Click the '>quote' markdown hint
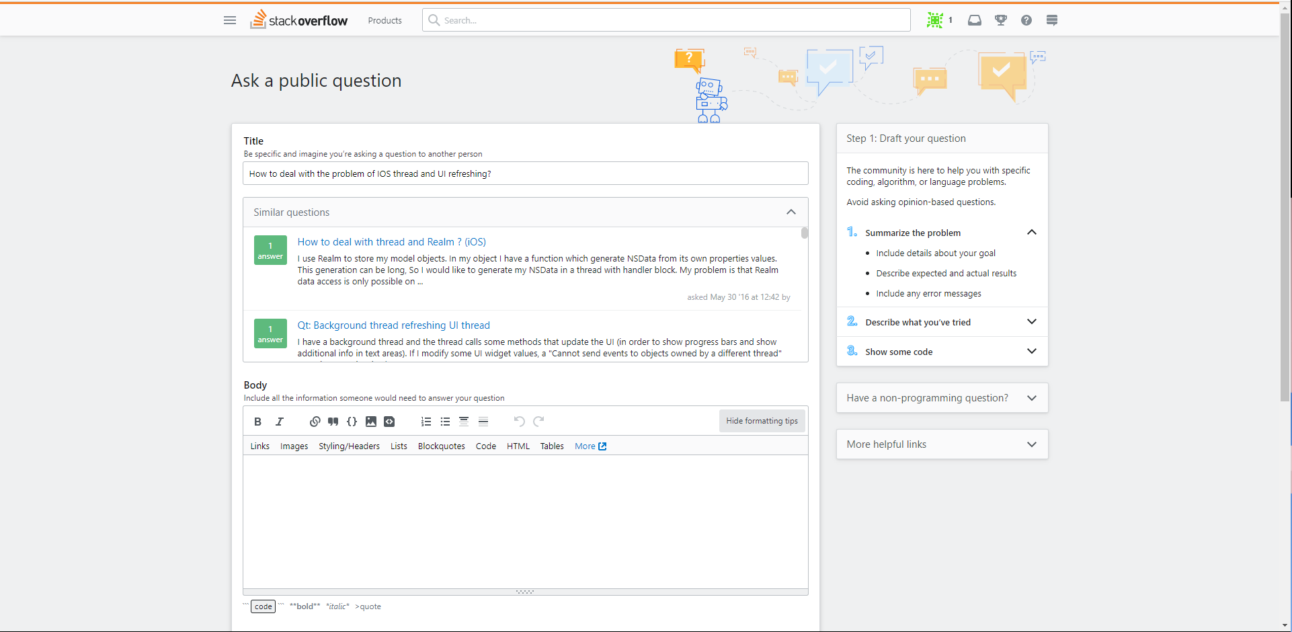Viewport: 1292px width, 632px height. [x=368, y=606]
